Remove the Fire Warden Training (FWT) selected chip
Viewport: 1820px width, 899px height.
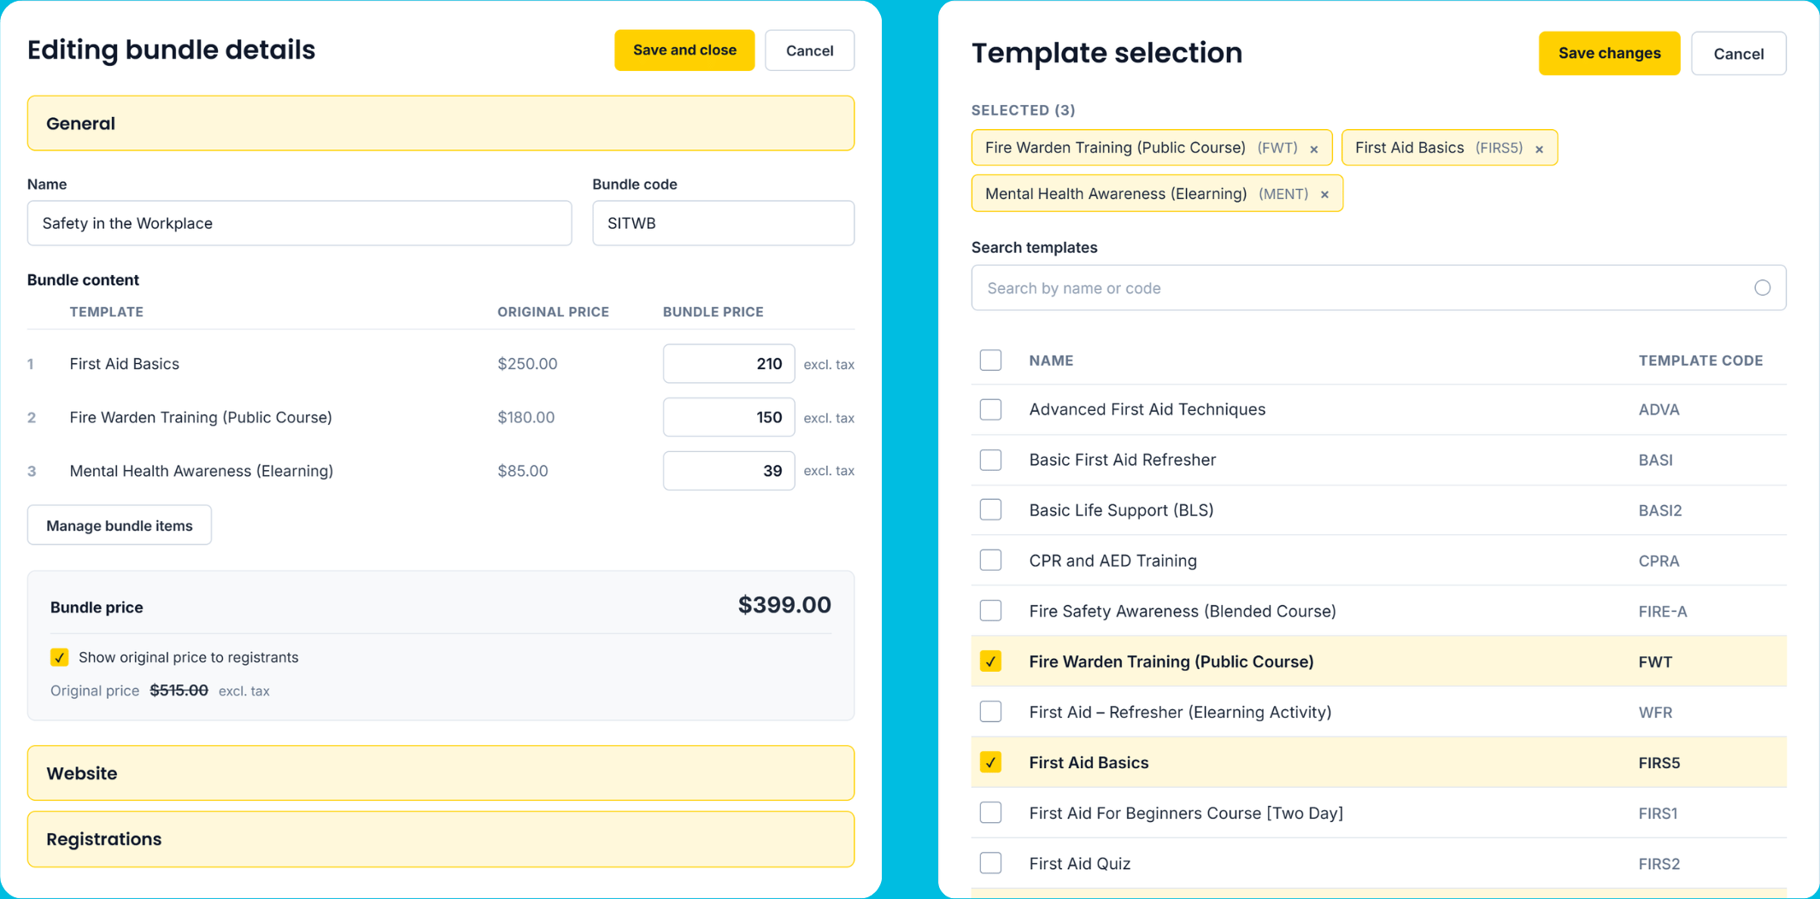point(1314,150)
